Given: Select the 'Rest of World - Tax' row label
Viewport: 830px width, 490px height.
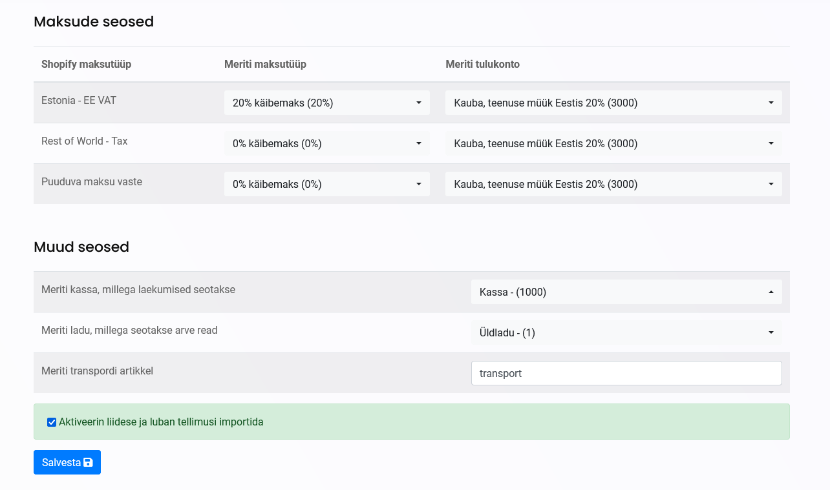Looking at the screenshot, I should coord(85,141).
